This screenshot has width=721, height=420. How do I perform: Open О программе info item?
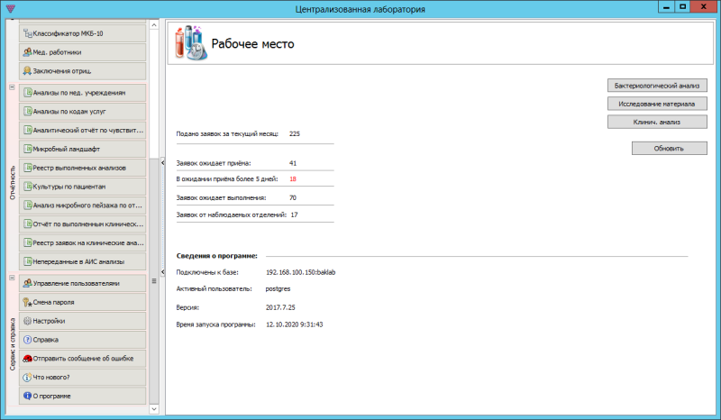tap(81, 396)
